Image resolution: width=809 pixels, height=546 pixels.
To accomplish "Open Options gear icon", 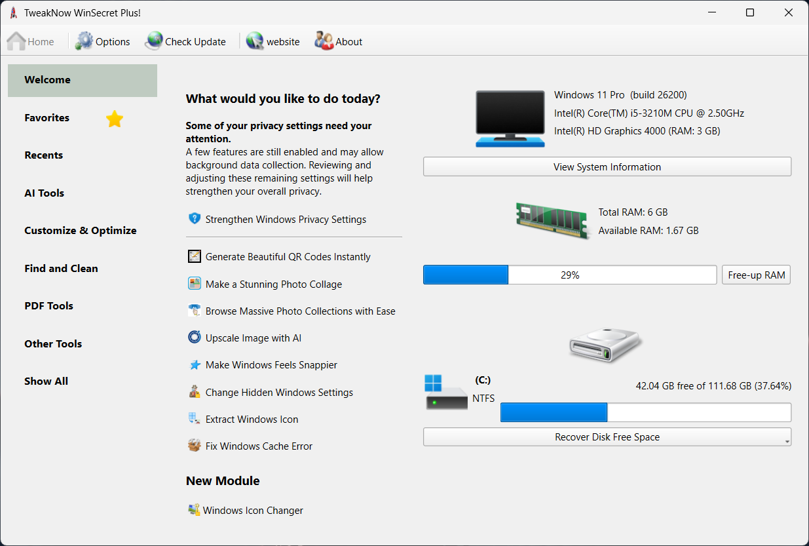I will coord(84,41).
